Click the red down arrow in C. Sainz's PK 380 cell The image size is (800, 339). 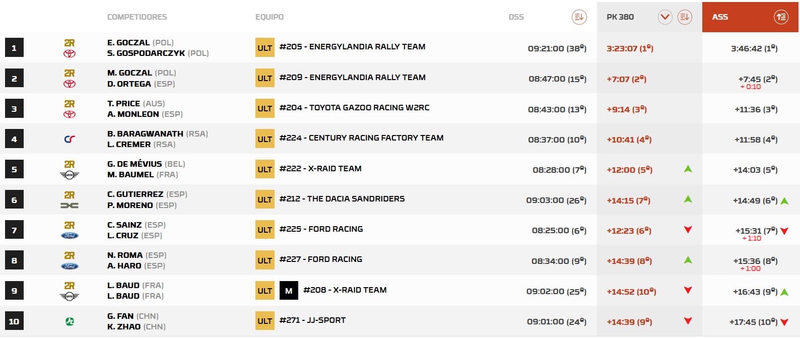[688, 230]
